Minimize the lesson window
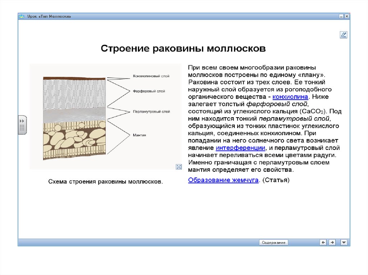Screen dimensions: 368x275 click(341, 16)
